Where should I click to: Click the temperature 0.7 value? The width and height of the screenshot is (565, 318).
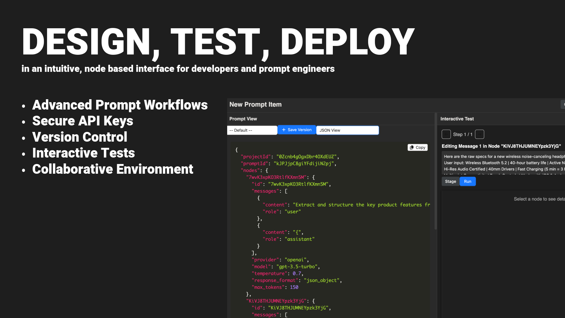[297, 274]
